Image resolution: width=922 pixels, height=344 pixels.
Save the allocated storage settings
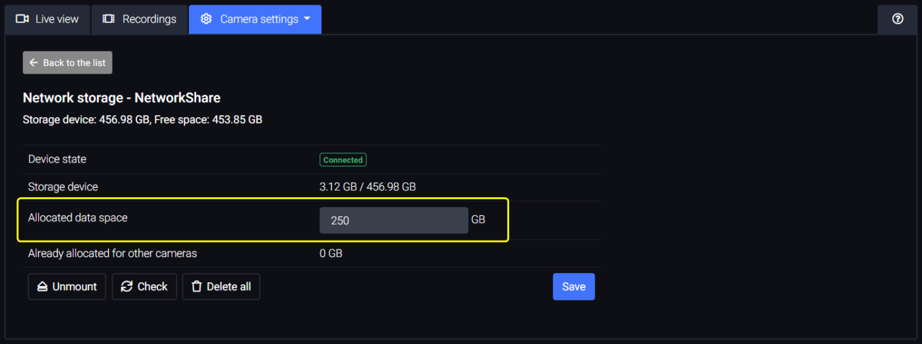[x=574, y=287]
